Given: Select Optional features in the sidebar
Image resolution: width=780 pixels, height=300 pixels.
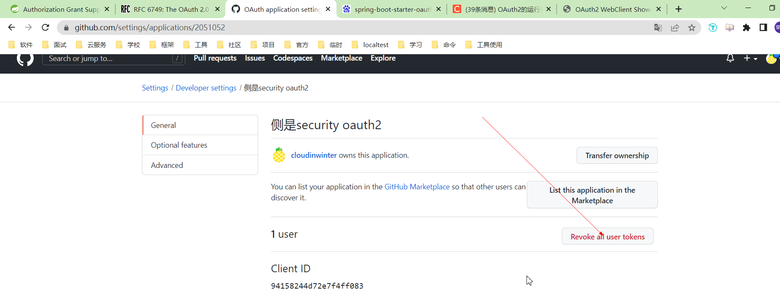Looking at the screenshot, I should [x=200, y=145].
